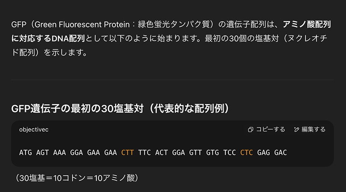Click the heading GFP遺伝子の最初の30塩基対
The height and width of the screenshot is (192, 346).
click(77, 109)
